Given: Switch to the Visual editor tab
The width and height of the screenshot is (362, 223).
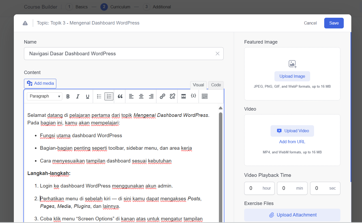Looking at the screenshot, I should point(198,85).
